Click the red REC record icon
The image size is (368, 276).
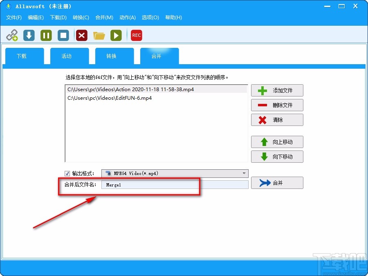pyautogui.click(x=136, y=35)
